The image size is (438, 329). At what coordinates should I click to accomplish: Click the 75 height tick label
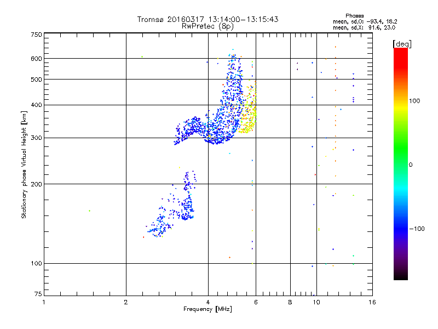38,294
